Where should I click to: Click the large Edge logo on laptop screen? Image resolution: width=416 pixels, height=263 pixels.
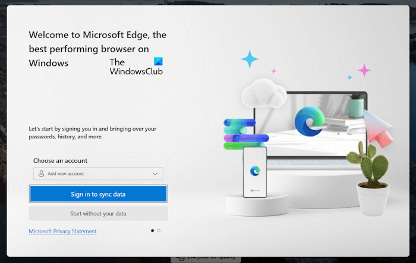[x=310, y=122]
